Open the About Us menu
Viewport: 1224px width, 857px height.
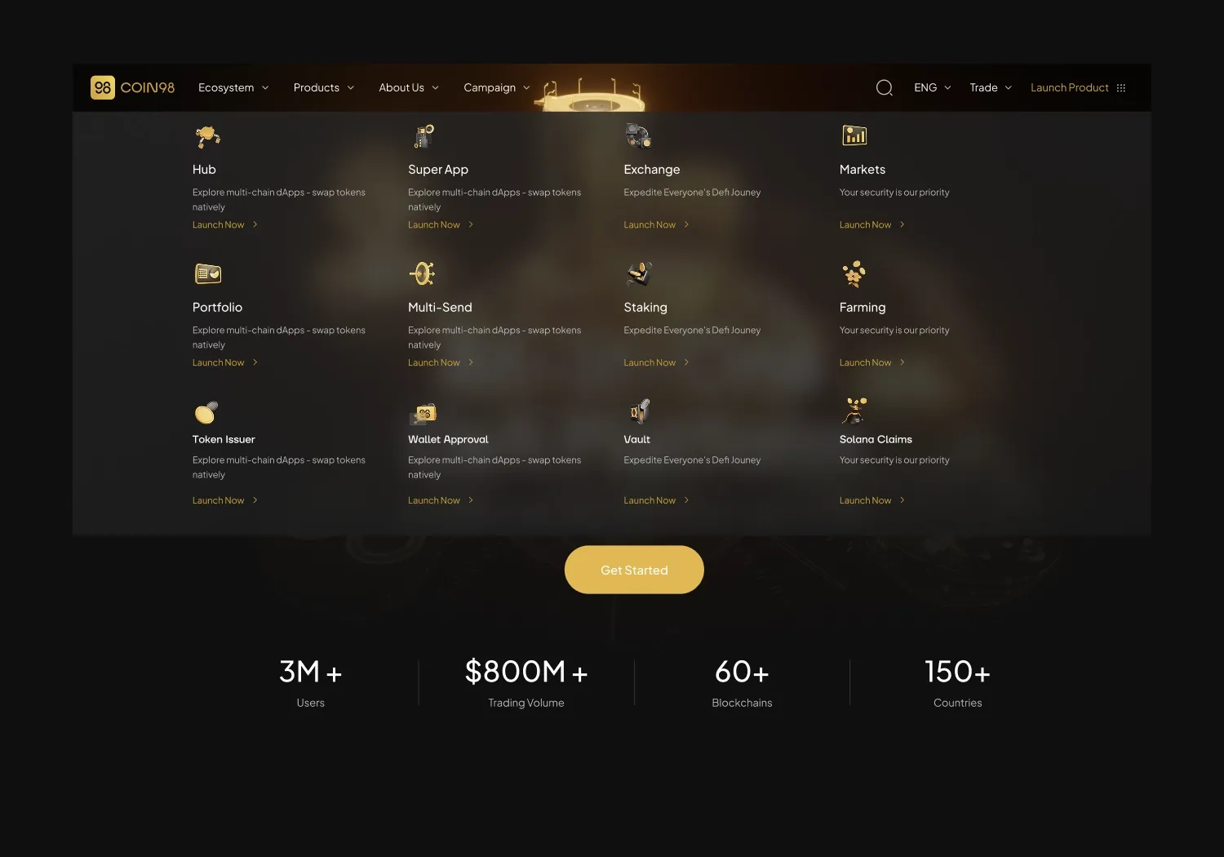pyautogui.click(x=409, y=87)
